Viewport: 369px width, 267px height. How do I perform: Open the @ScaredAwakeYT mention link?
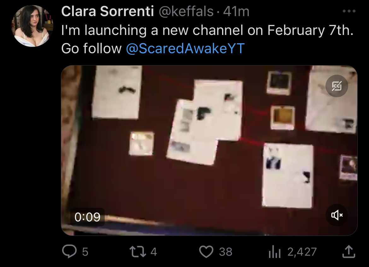185,48
